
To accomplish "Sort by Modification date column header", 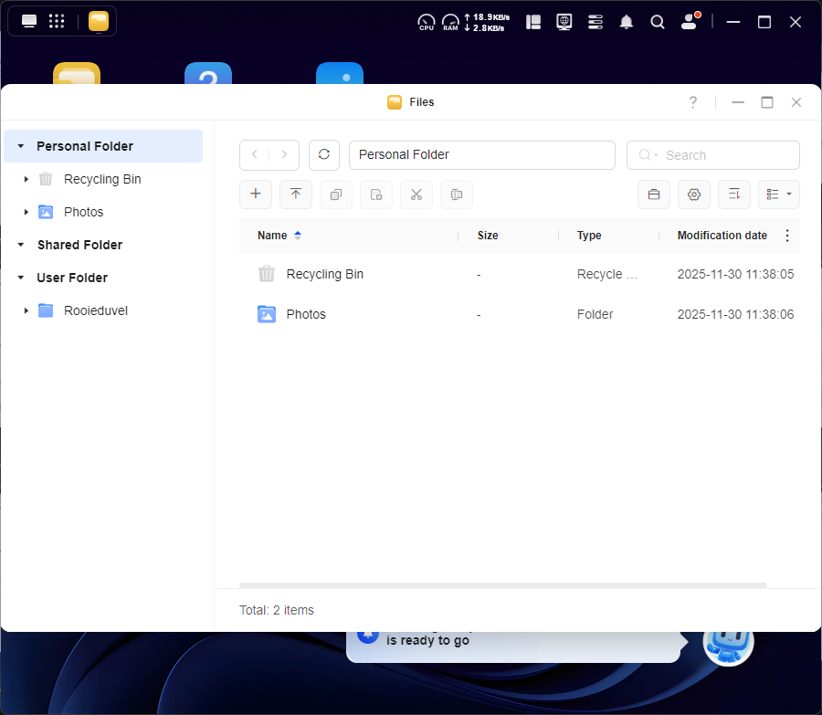I will [722, 236].
